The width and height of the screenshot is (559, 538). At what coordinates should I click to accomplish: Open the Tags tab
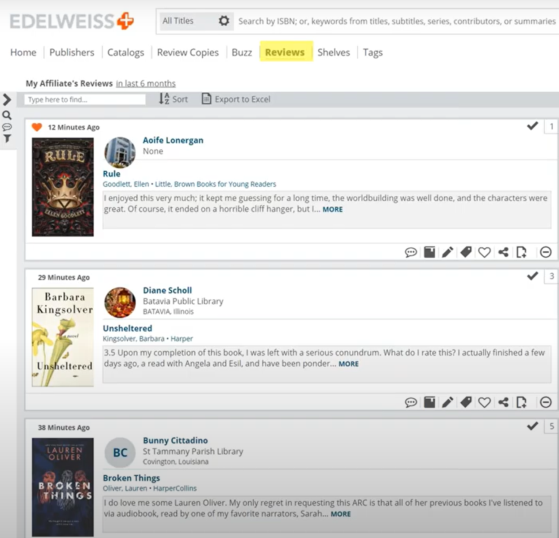tap(373, 52)
